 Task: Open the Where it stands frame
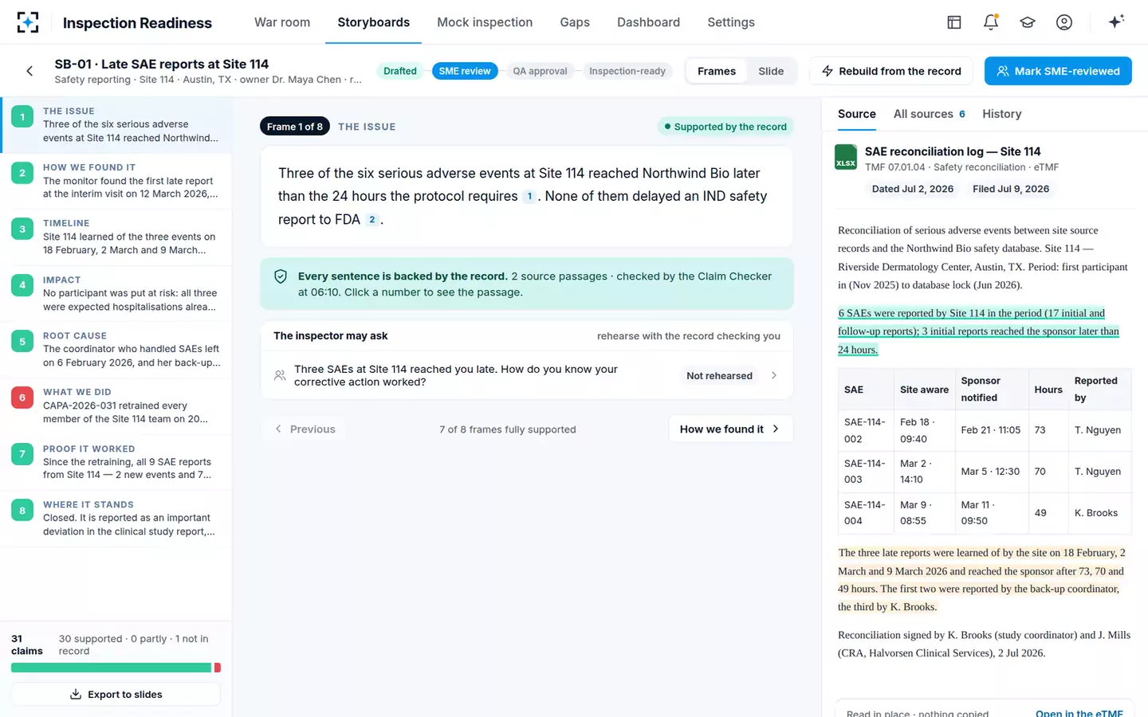coord(116,518)
